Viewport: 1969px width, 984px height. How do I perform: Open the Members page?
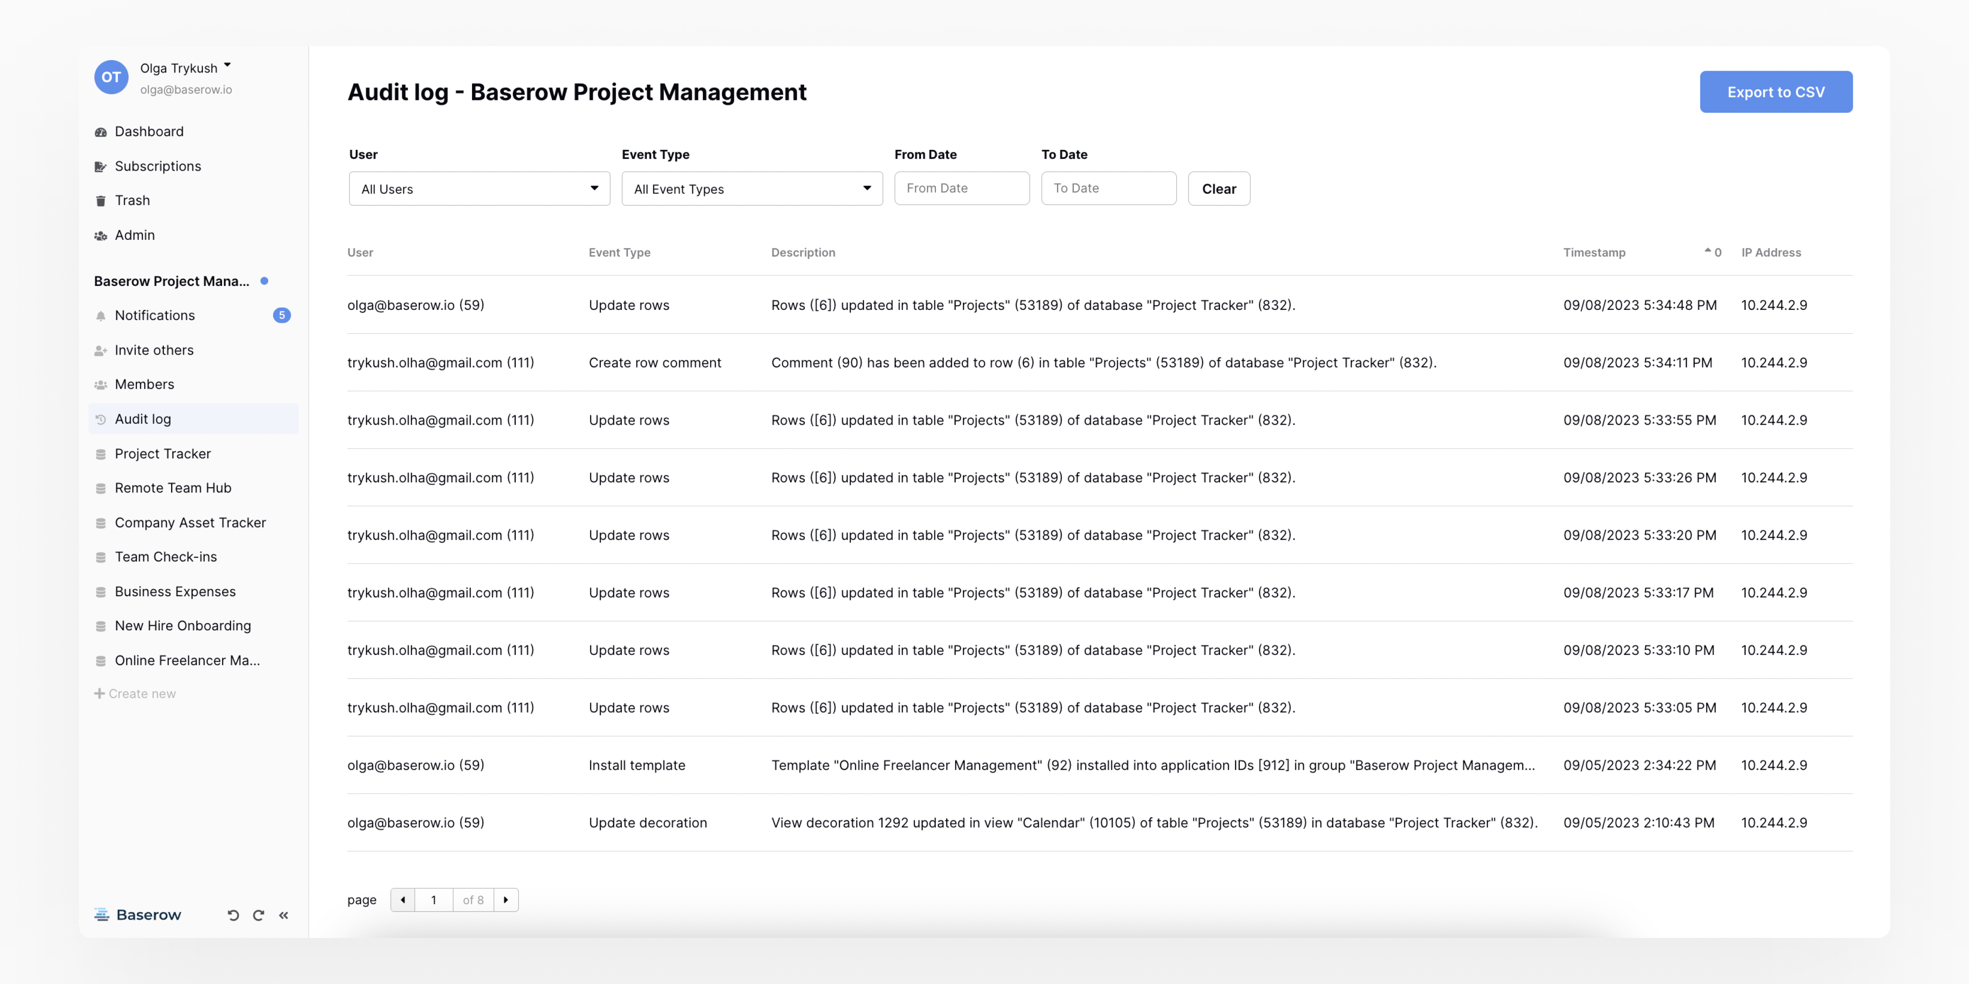pyautogui.click(x=145, y=384)
